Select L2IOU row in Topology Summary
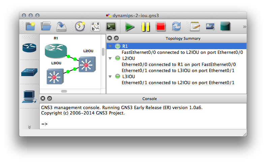Screen dimensions: 266x163 [176, 58]
